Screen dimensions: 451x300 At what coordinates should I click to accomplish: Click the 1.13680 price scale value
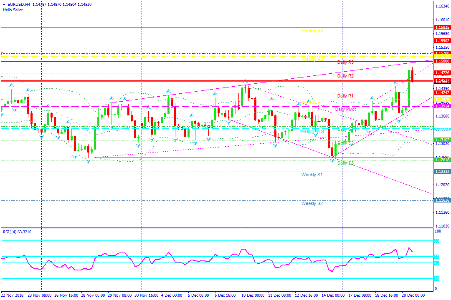[442, 116]
